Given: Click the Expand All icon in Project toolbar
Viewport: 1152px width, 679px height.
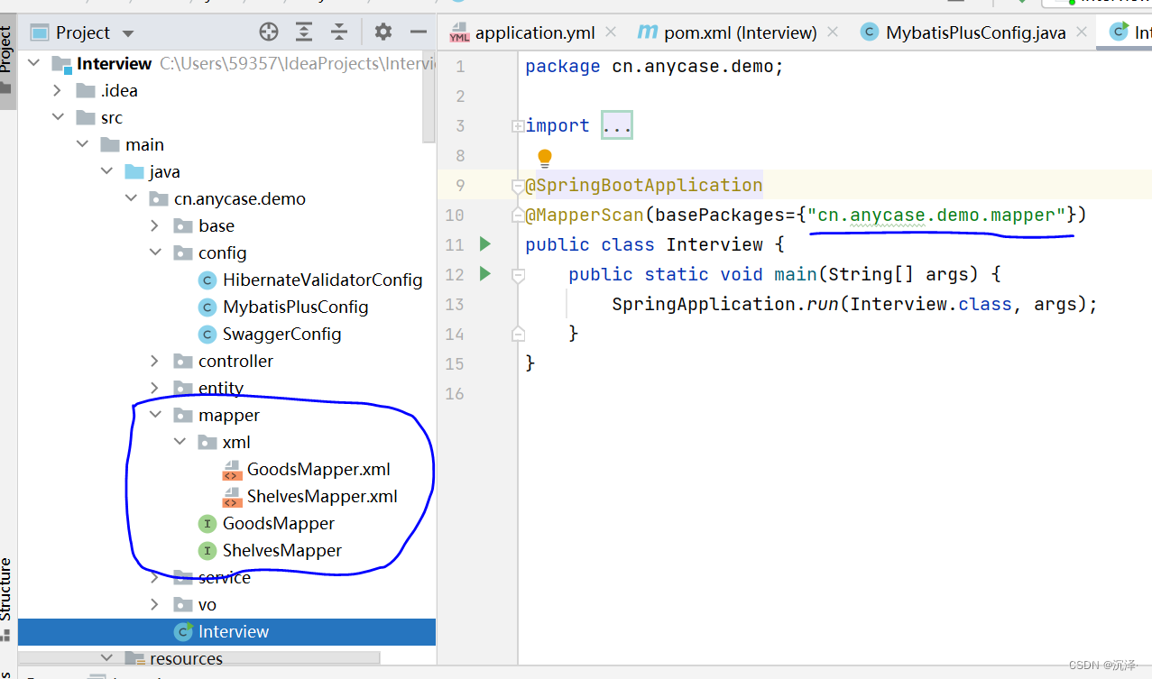Looking at the screenshot, I should 304,32.
